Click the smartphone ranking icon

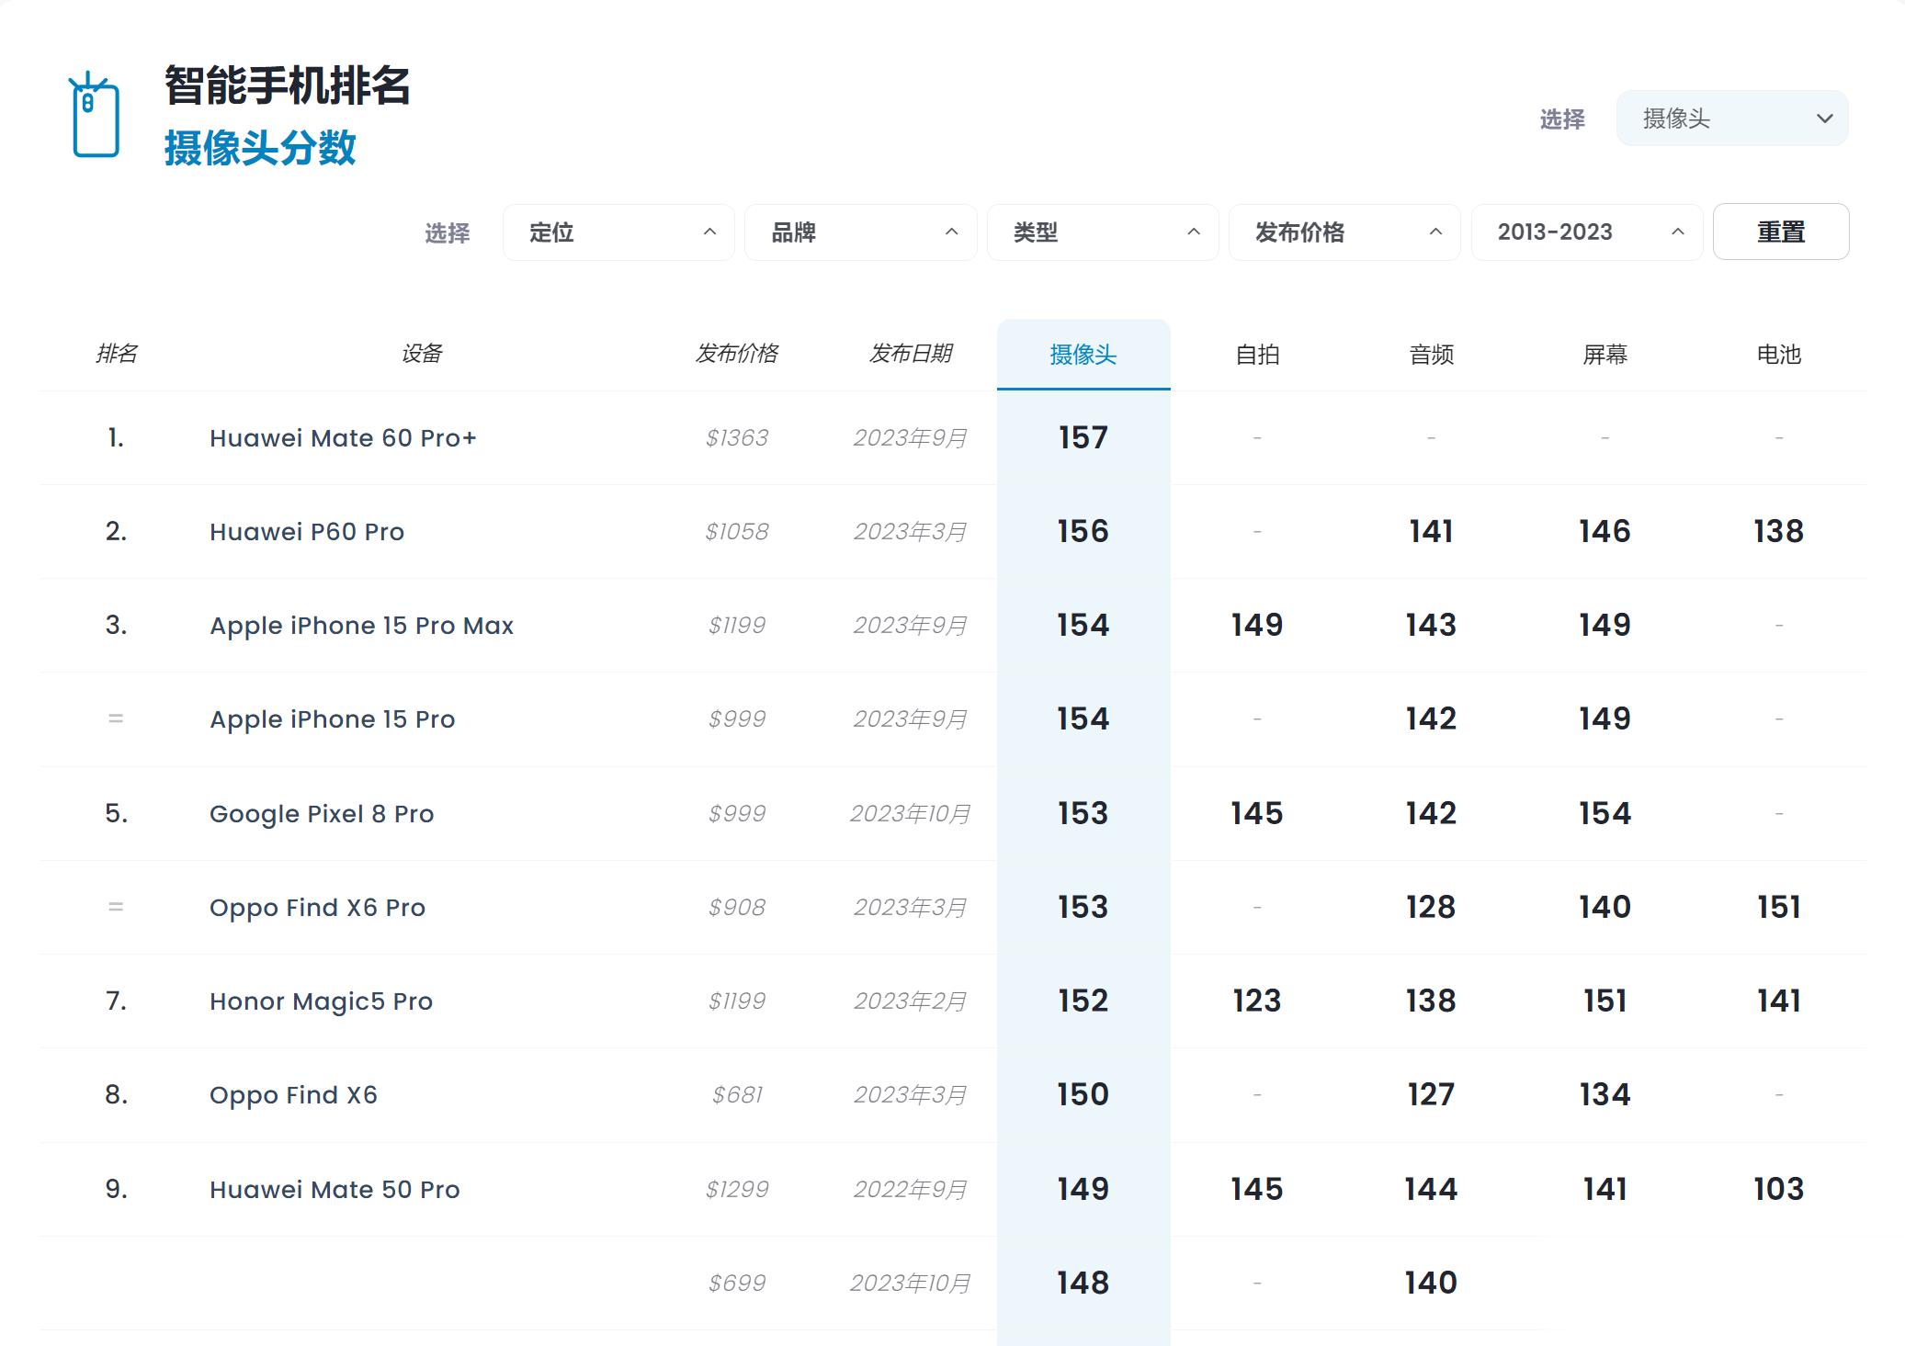click(x=95, y=115)
